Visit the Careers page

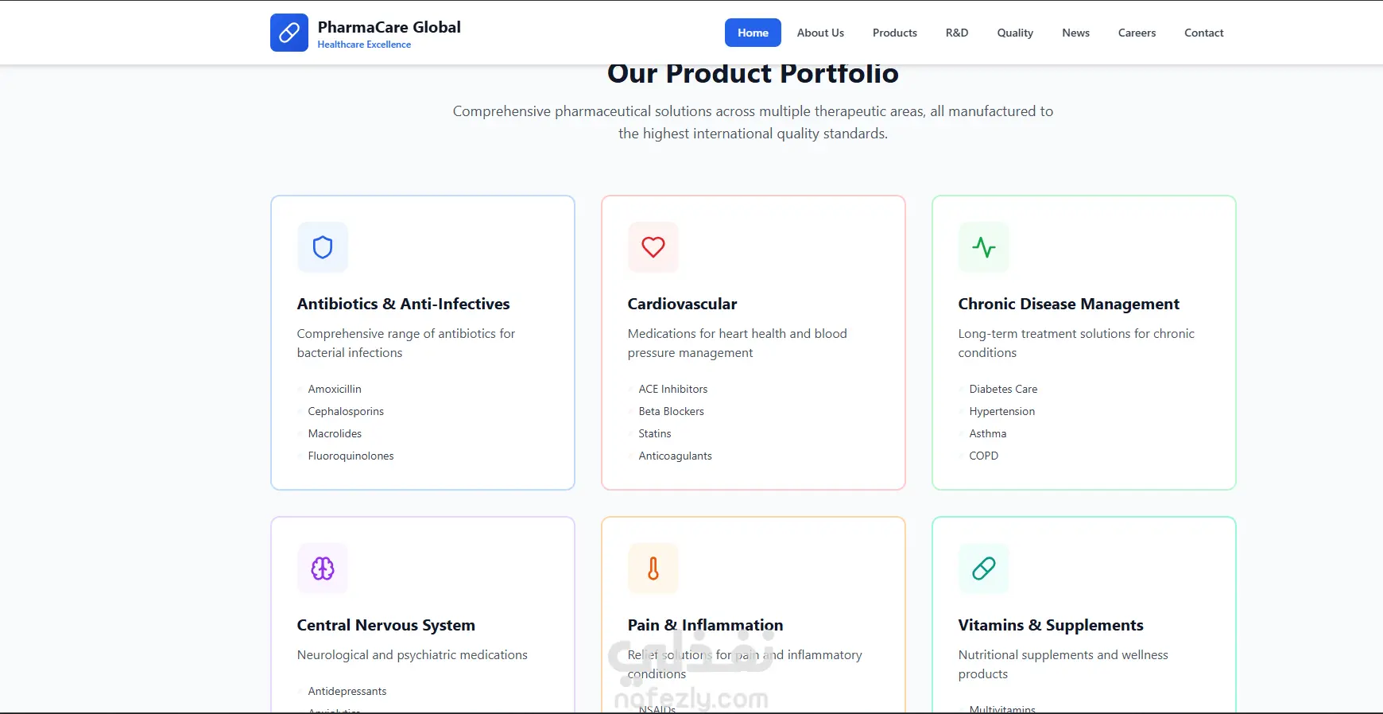[1137, 33]
